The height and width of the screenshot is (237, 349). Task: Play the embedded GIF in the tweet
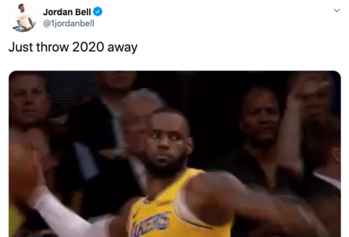click(174, 153)
